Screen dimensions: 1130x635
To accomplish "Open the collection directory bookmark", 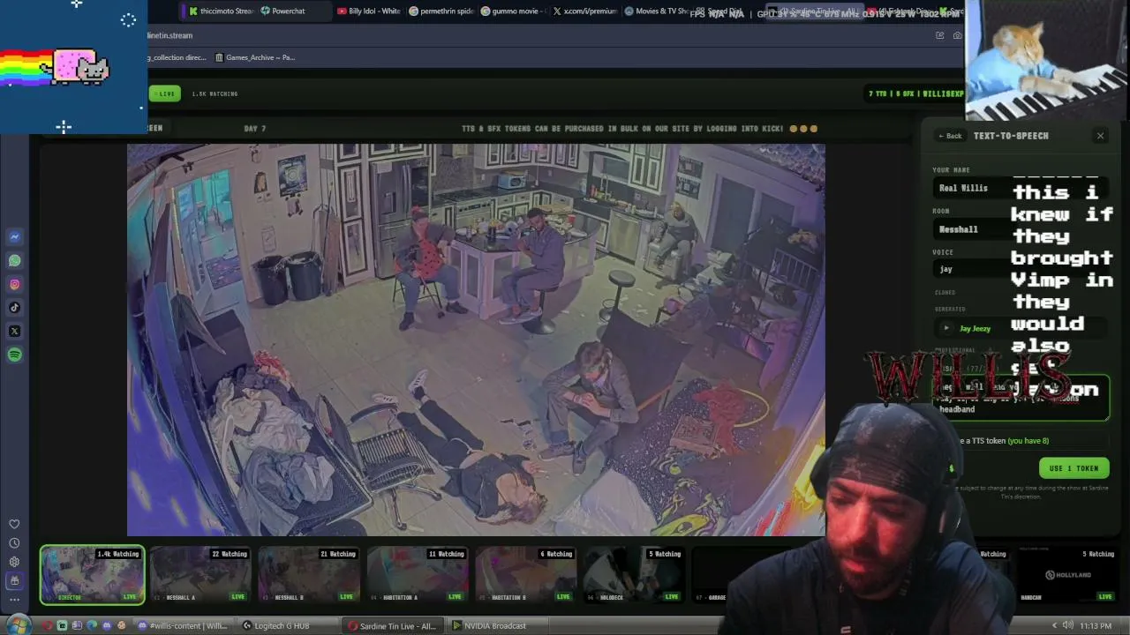I will point(177,57).
